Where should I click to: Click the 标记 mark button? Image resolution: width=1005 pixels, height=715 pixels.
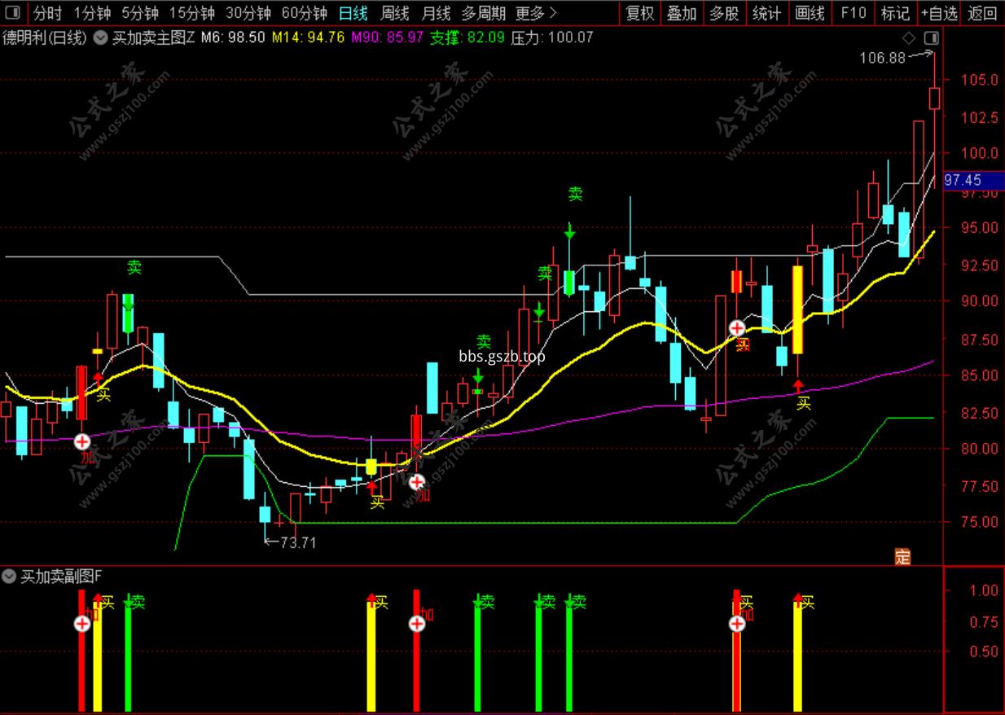[x=895, y=13]
